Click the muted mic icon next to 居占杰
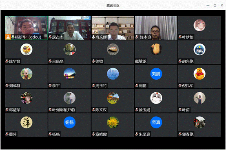Image resolution: width=226 pixels, height=150 pixels. [50, 37]
